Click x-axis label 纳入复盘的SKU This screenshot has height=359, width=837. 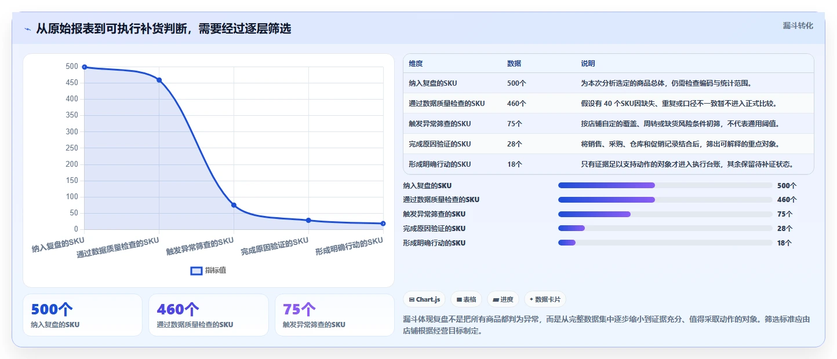(59, 244)
